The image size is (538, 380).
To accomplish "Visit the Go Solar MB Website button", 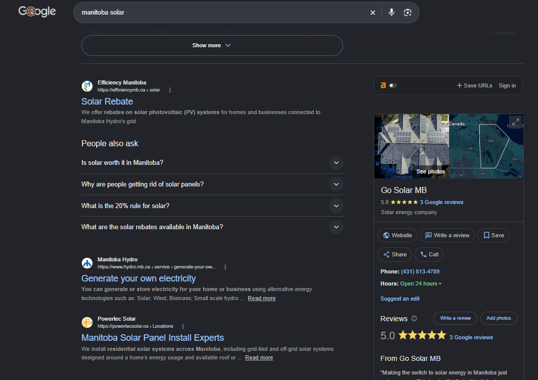I will coord(397,235).
